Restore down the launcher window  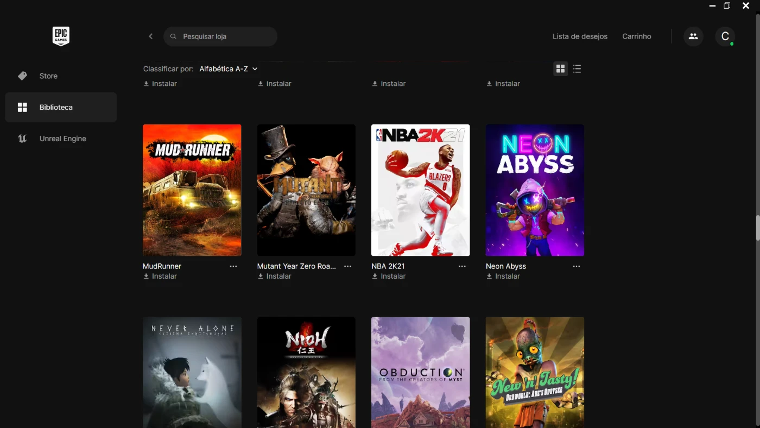pos(727,5)
